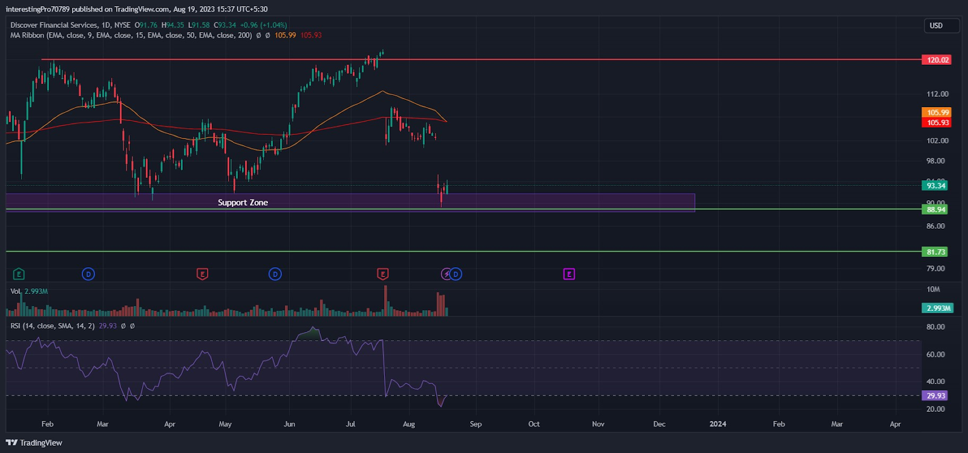The width and height of the screenshot is (968, 453).
Task: Click the 79.00 price axis value
Action: (x=935, y=269)
